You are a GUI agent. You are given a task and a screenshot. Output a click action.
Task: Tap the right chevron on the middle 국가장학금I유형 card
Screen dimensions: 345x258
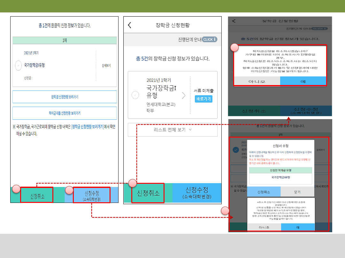click(183, 95)
